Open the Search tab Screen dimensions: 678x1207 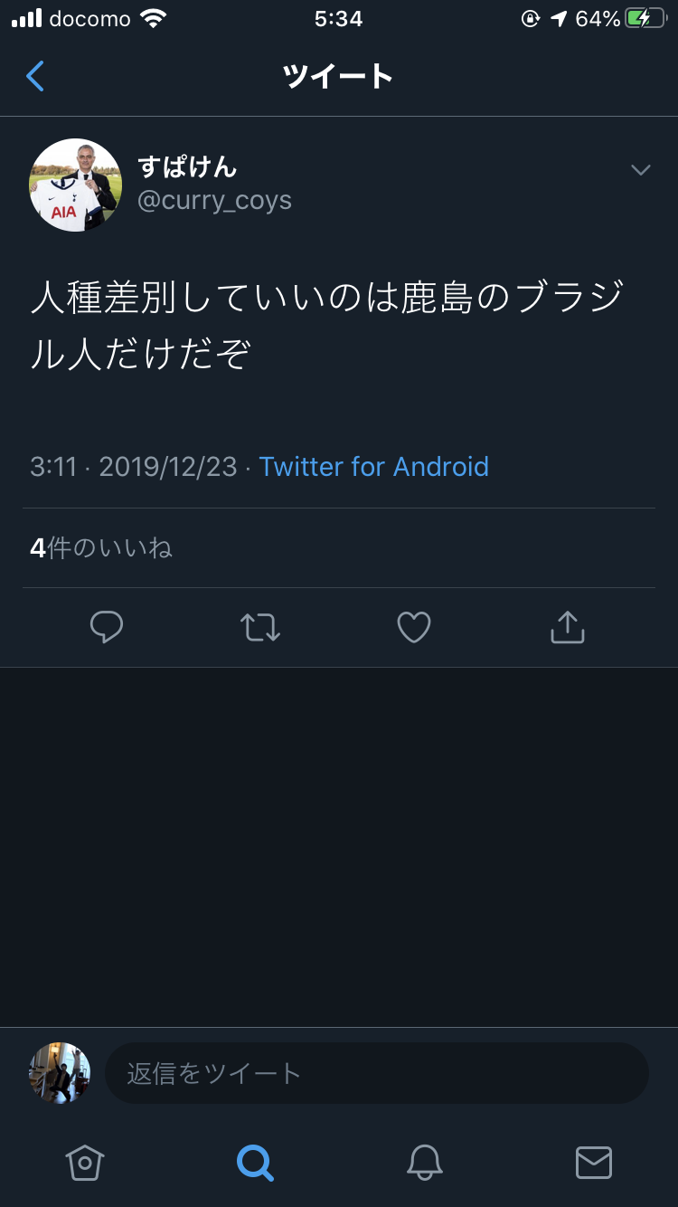click(255, 1162)
